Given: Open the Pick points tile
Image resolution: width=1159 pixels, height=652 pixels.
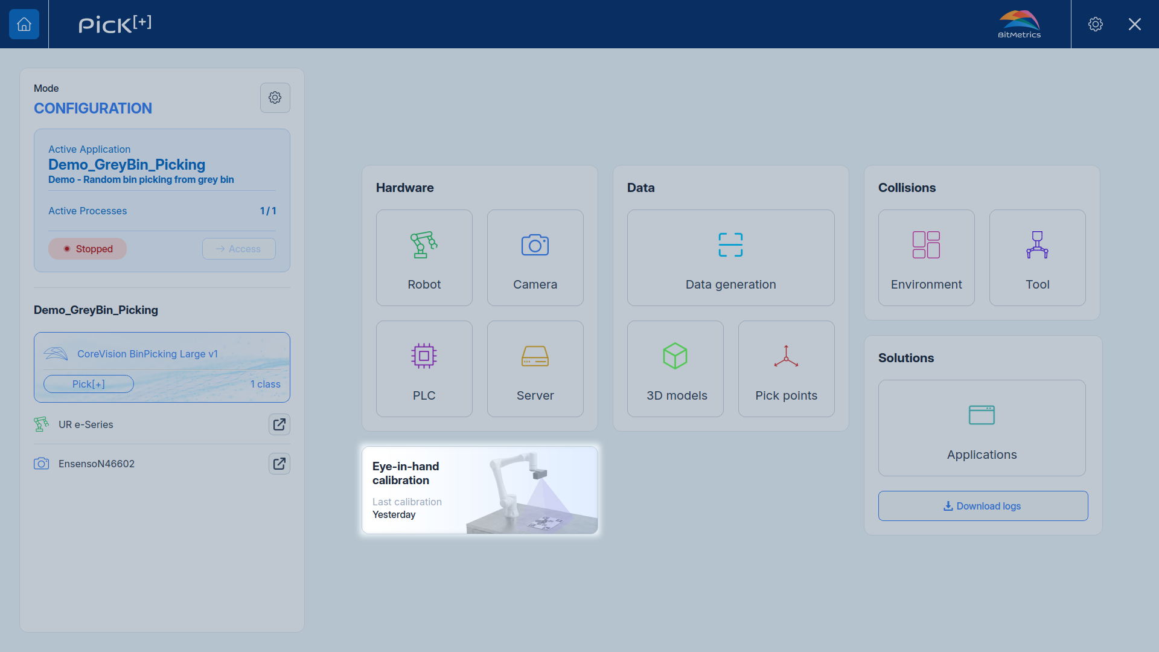Looking at the screenshot, I should click(787, 369).
